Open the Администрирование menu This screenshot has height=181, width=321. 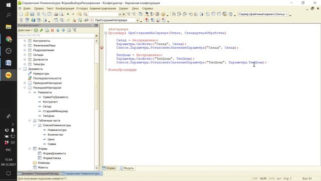pos(103,9)
